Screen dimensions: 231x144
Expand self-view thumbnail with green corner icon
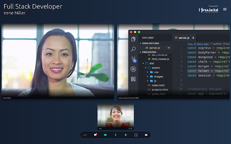click(131, 106)
